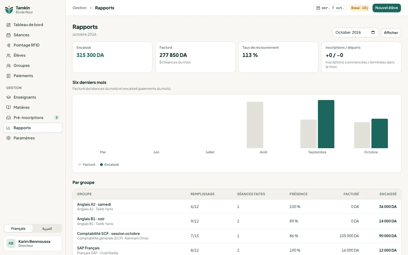
Task: Click the calendar icon next to mer. 7 oct.
Action: (318, 8)
